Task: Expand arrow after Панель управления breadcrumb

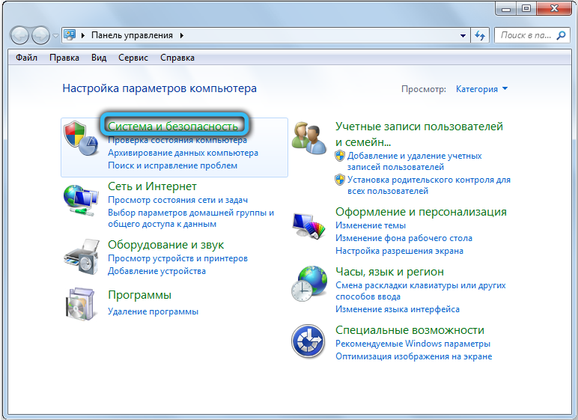Action: coord(182,35)
